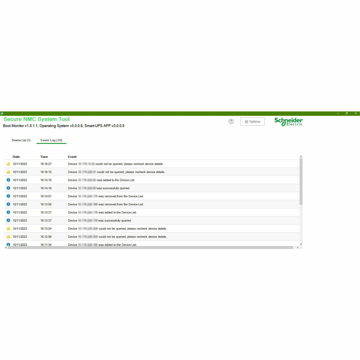The width and height of the screenshot is (360, 360).
Task: Click the time cell 16:16:27
Action: click(x=46, y=164)
